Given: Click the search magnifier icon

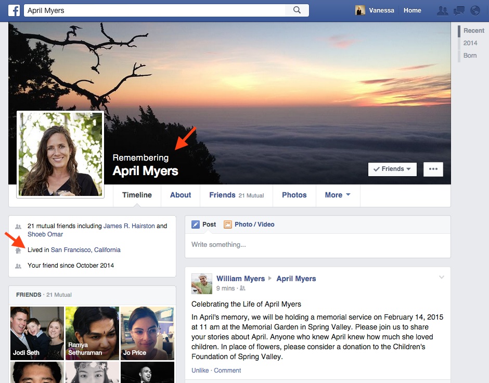Looking at the screenshot, I should coord(297,10).
